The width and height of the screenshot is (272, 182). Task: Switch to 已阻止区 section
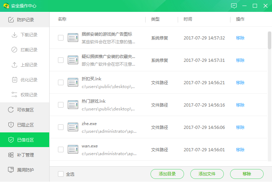coord(25,125)
